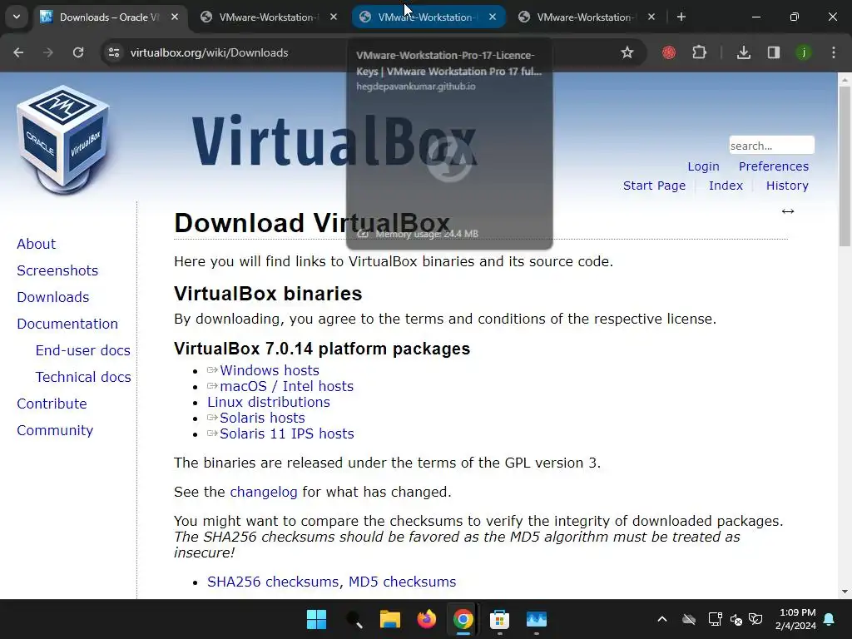Open About in the sidebar

click(36, 244)
